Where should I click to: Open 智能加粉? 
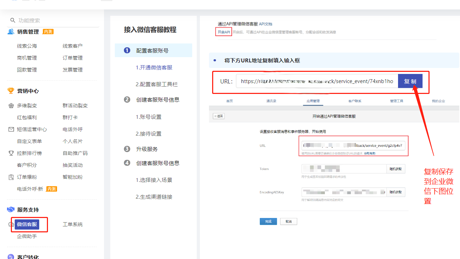[x=72, y=177]
